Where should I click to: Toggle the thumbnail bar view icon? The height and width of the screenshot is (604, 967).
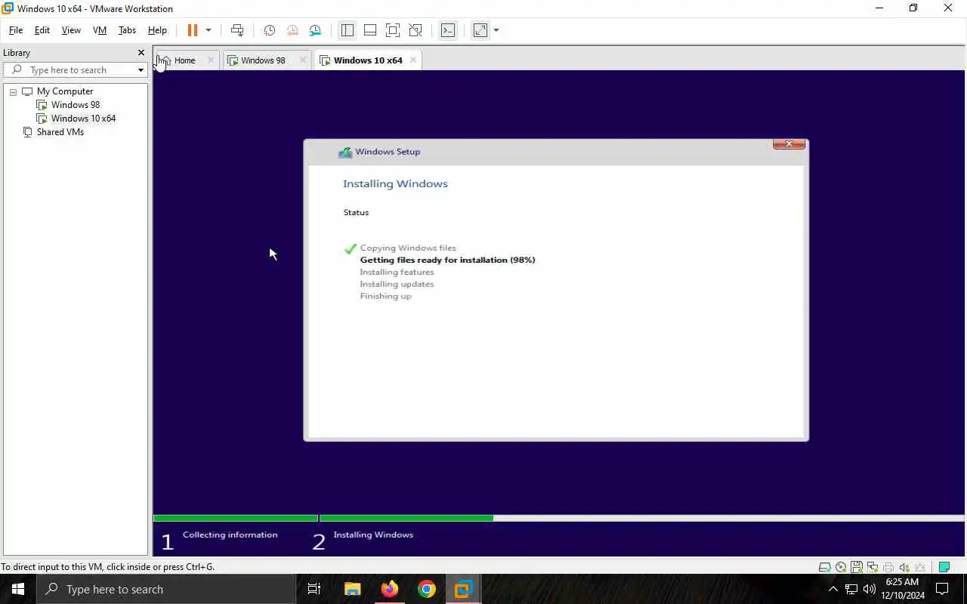(370, 30)
